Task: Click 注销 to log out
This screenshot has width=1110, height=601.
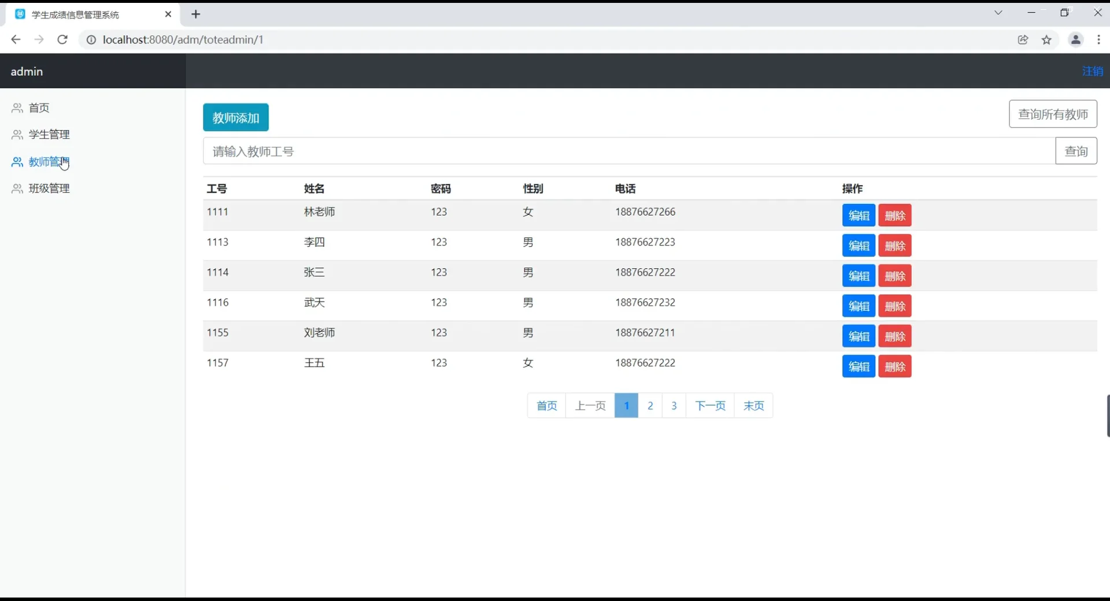Action: 1092,71
